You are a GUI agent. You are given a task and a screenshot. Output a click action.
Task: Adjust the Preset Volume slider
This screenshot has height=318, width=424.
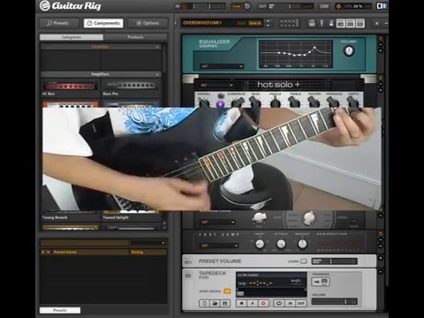(334, 261)
